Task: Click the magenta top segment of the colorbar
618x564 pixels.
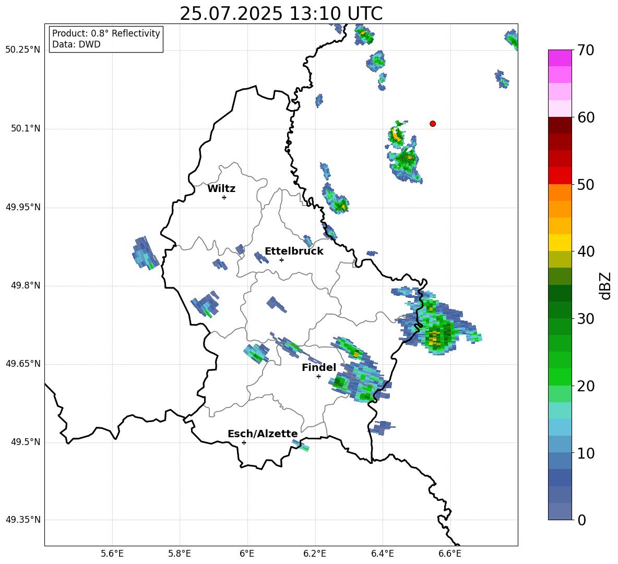Action: click(x=560, y=58)
